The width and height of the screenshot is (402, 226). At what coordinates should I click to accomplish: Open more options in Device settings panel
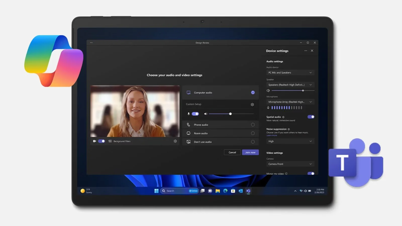(x=306, y=51)
